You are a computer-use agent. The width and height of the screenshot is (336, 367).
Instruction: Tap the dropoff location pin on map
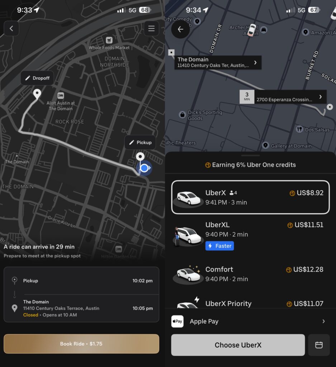click(x=37, y=94)
